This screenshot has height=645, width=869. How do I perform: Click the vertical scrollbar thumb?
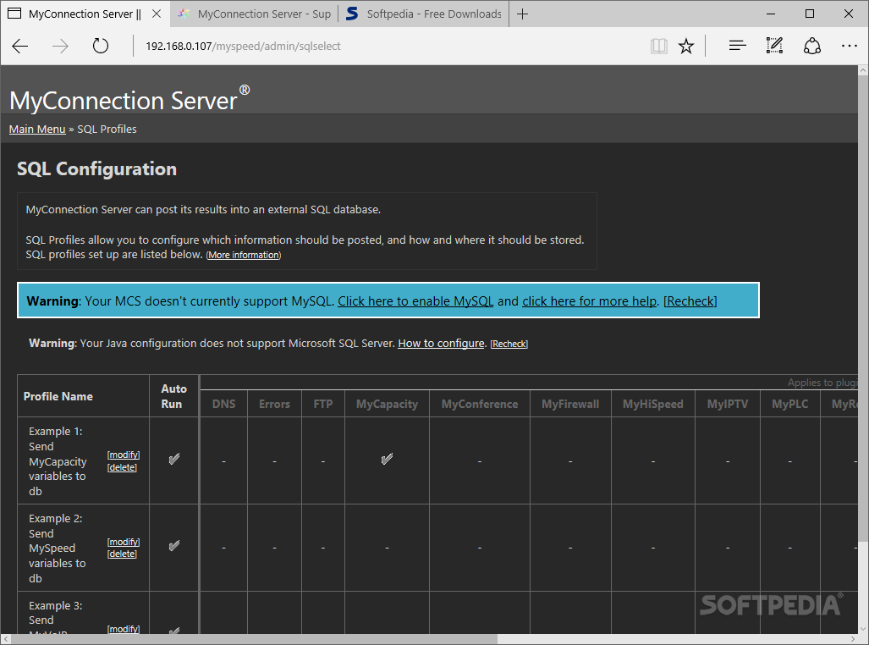[863, 308]
